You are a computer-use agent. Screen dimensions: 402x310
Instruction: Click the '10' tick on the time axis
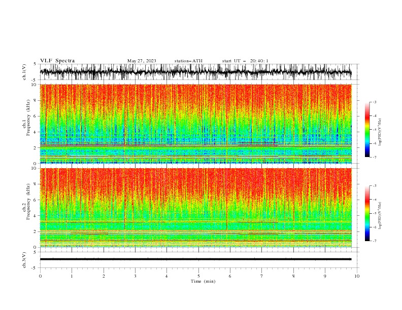(357, 276)
